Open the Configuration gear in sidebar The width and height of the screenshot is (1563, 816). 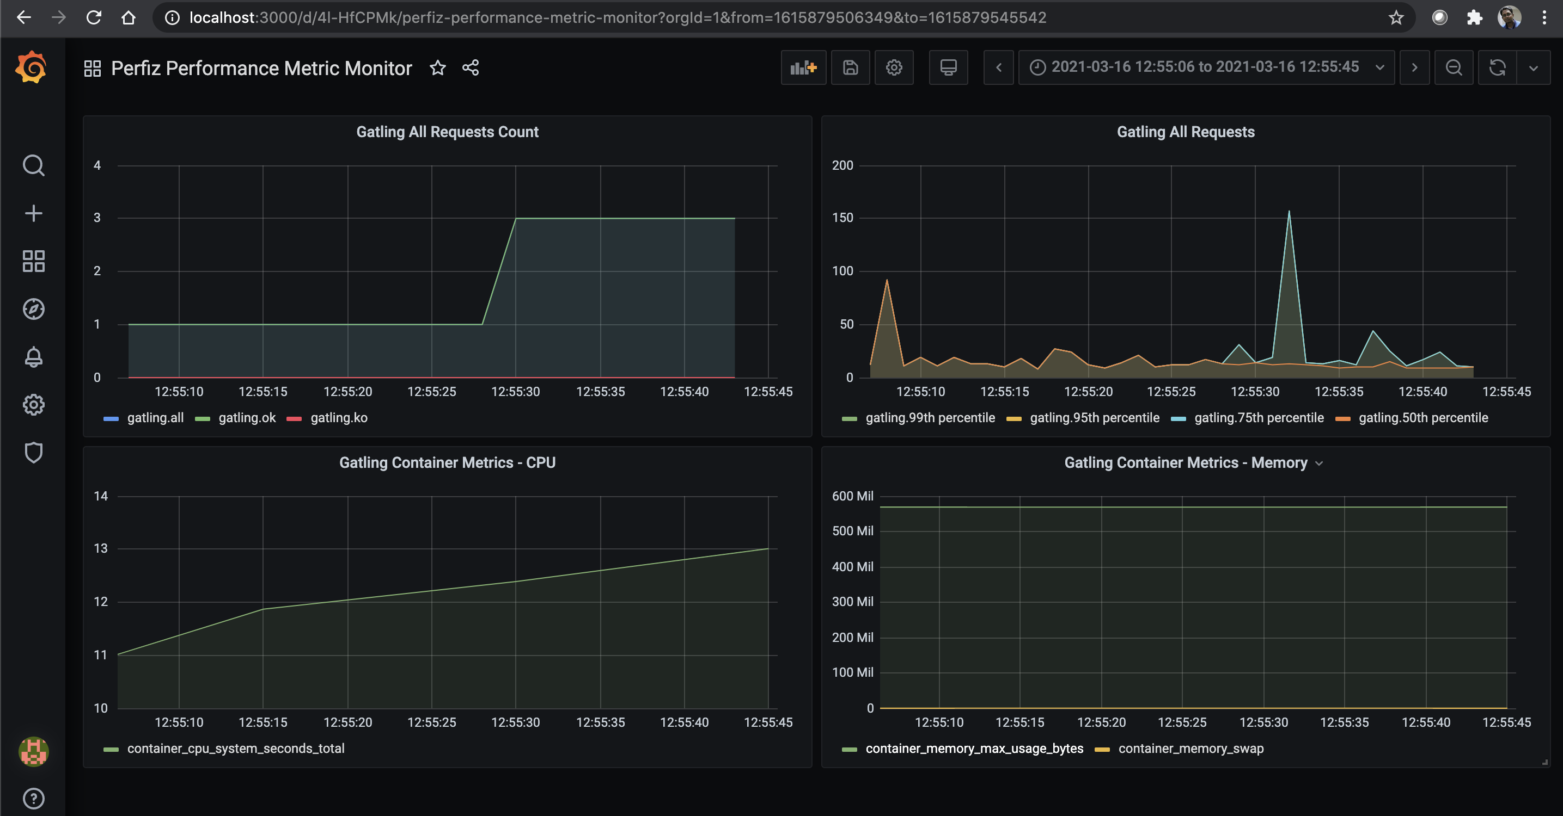[33, 404]
